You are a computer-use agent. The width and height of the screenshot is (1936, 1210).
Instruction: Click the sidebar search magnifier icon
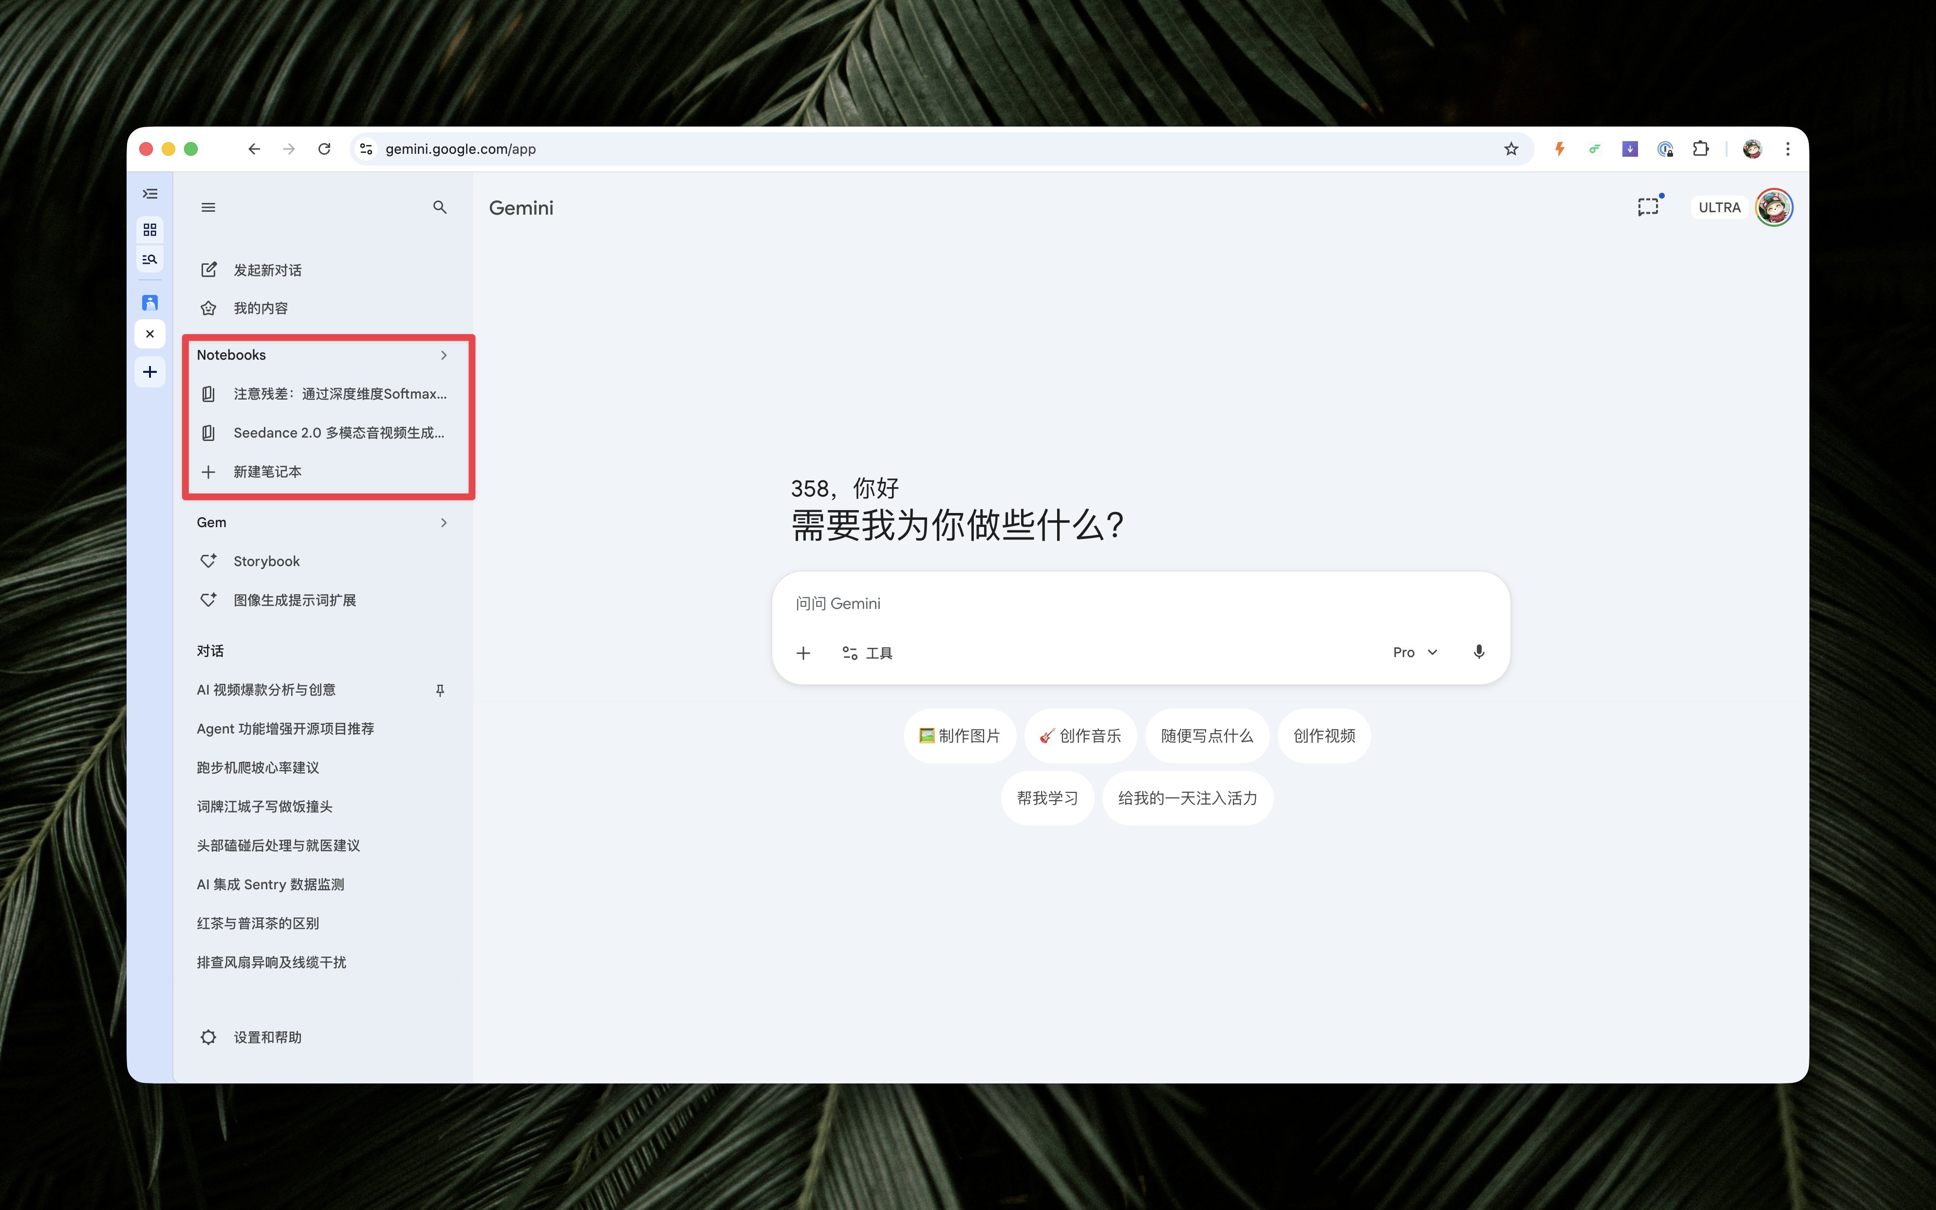[439, 207]
